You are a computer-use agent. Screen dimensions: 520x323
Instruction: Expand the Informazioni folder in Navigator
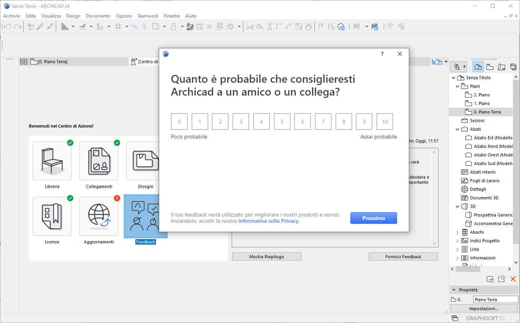tap(458, 258)
